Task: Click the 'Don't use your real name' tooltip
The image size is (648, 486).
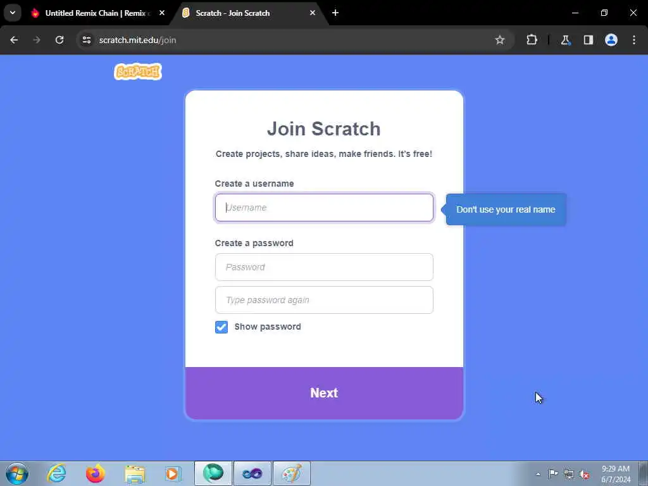Action: tap(506, 209)
